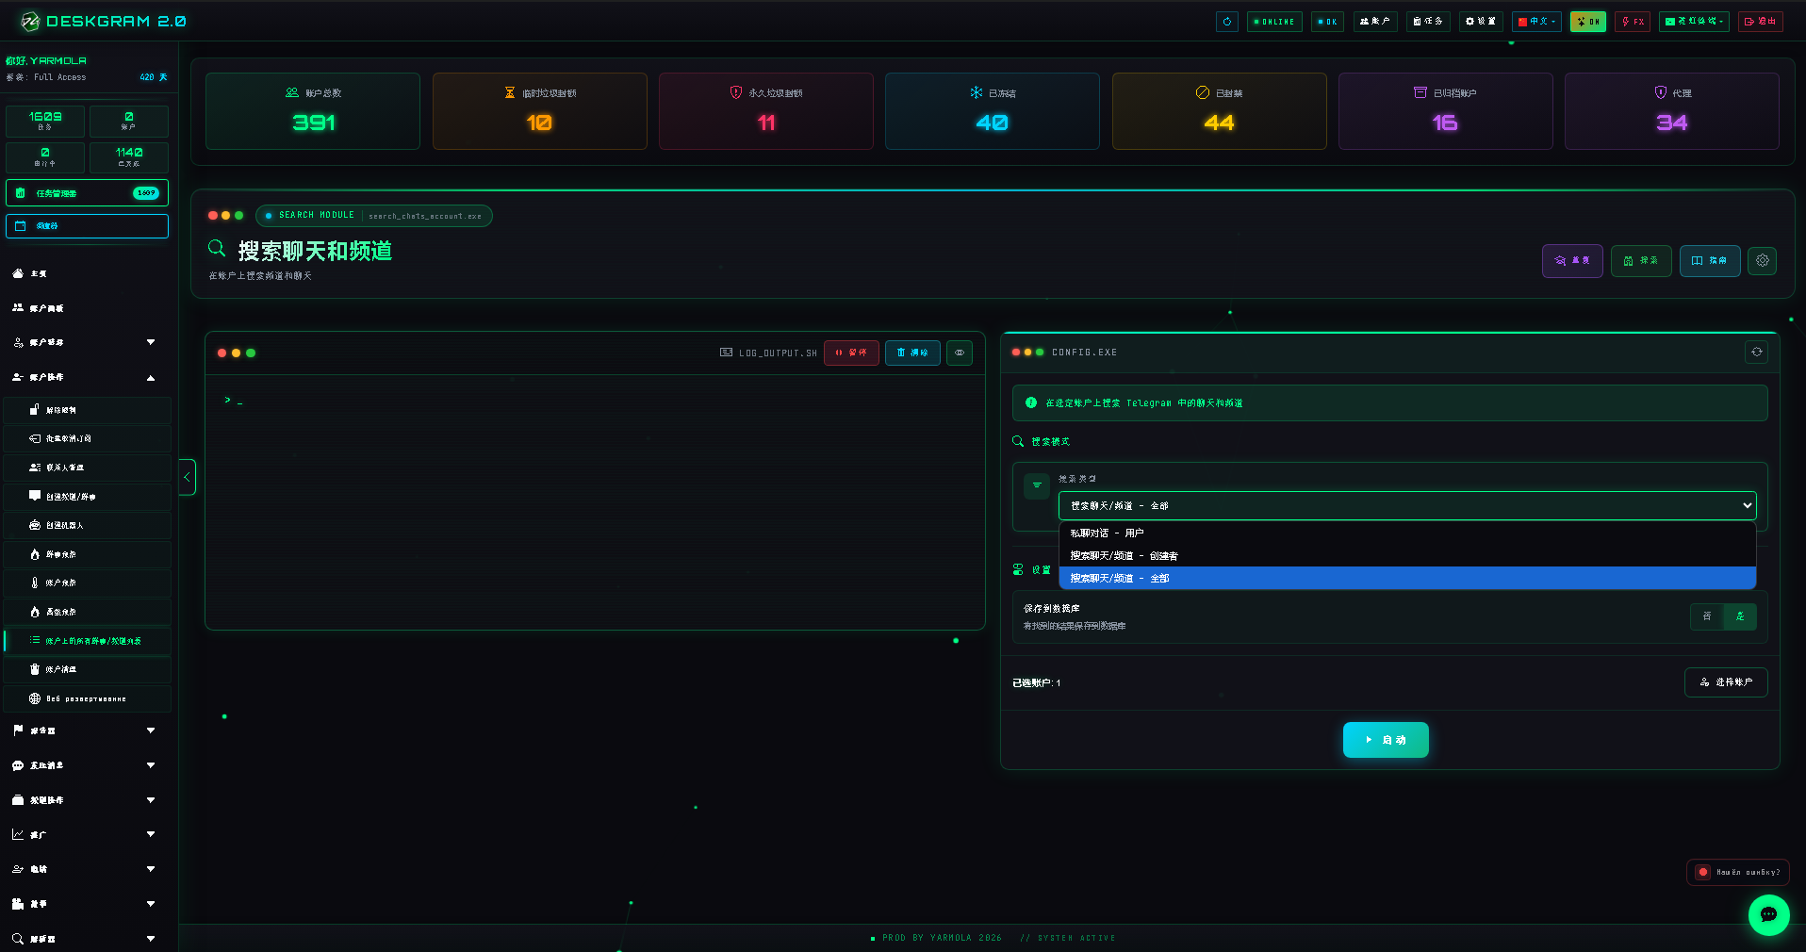
Task: Click the filter icon beside search type
Action: (x=1037, y=485)
